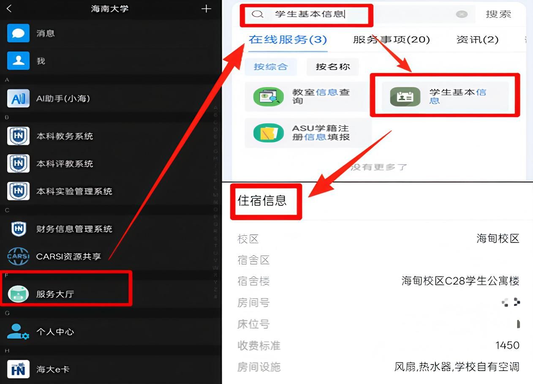Select 按名称 sort option
Viewport: 533px width, 384px height.
tap(333, 67)
